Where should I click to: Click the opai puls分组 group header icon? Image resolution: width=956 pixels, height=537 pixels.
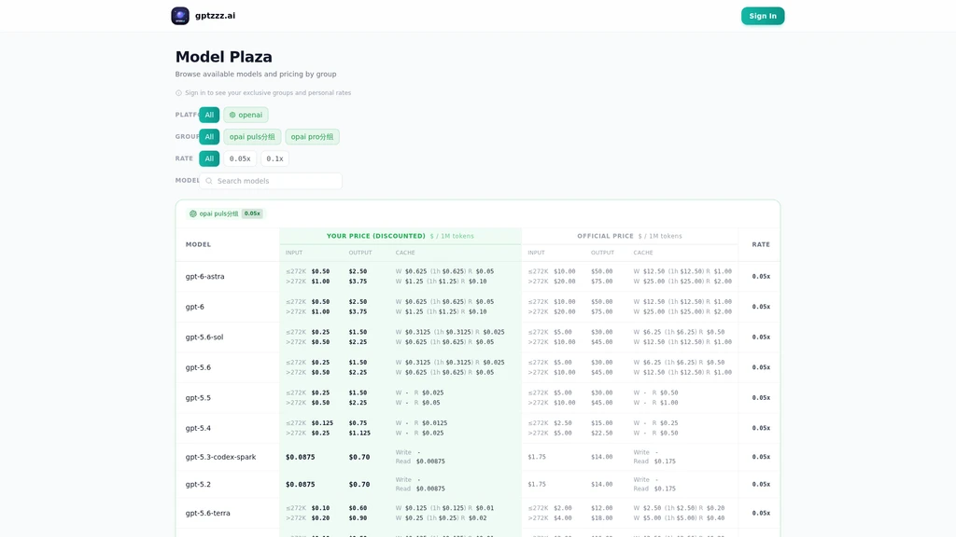[x=192, y=213]
